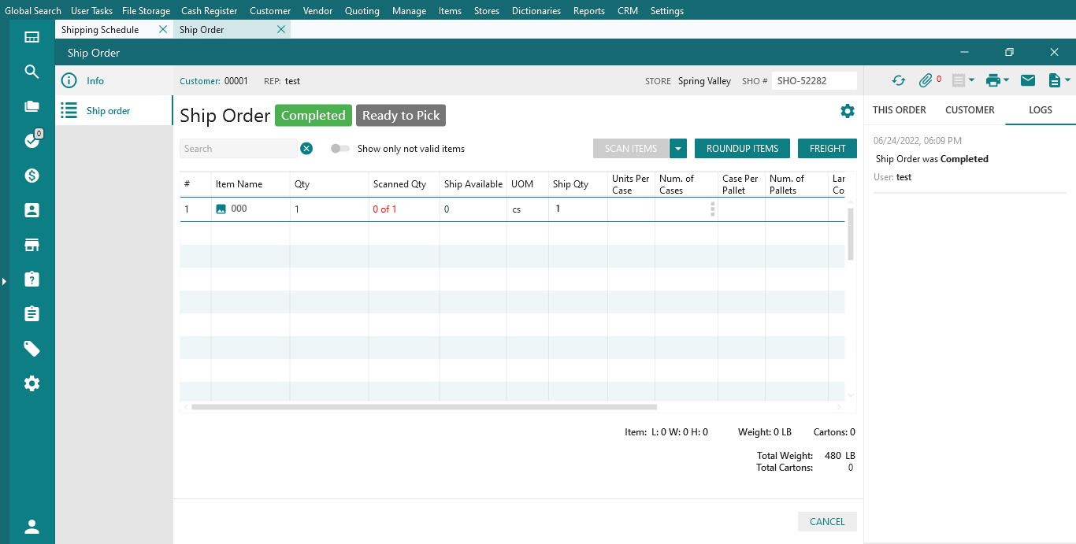Click the refresh icon in the order toolbar
1076x544 pixels.
coord(899,80)
